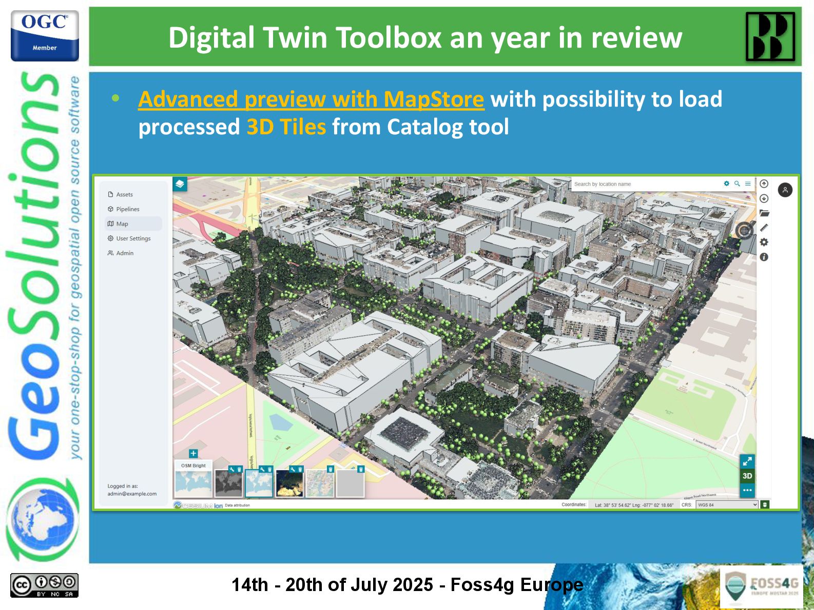Click the admin@example.com logged-in text
The height and width of the screenshot is (610, 814).
pos(132,494)
